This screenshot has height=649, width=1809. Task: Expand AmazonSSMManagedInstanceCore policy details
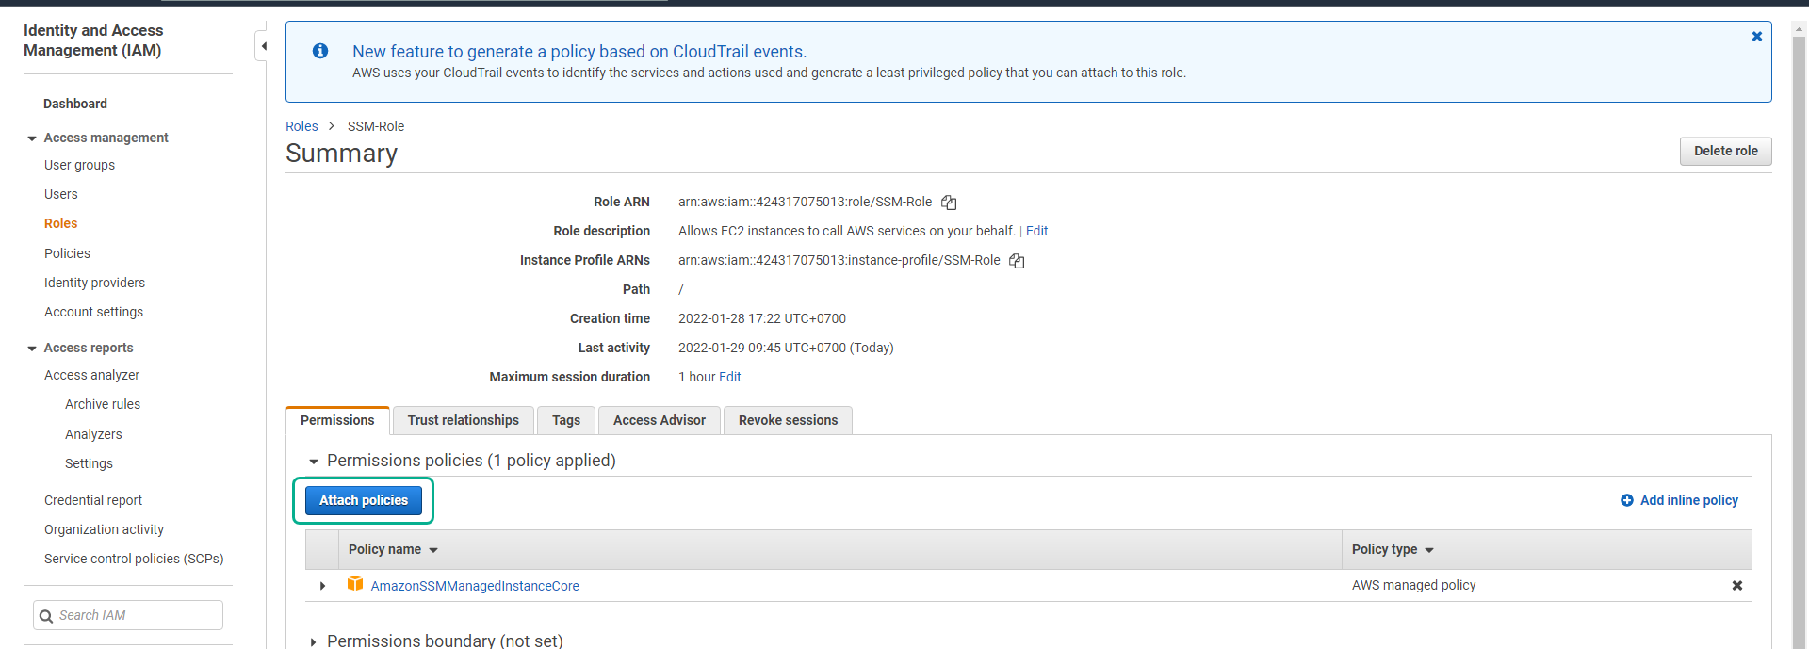pyautogui.click(x=322, y=585)
